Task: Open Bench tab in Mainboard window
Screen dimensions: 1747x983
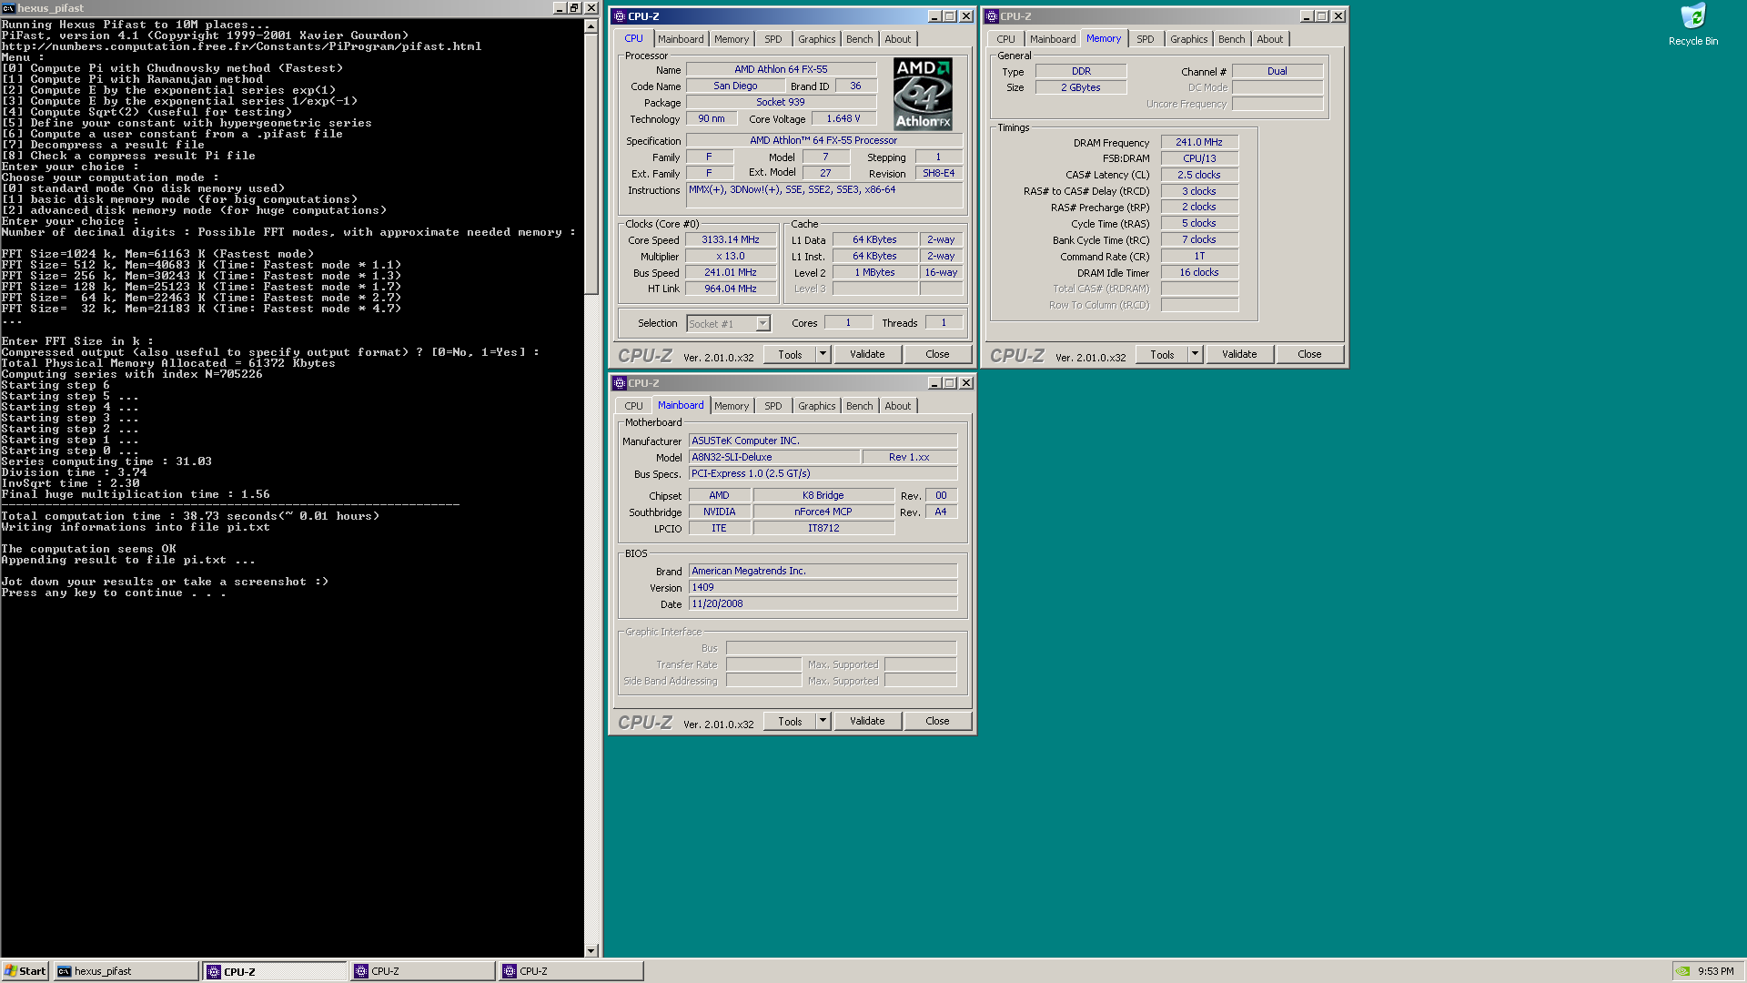Action: coord(860,406)
